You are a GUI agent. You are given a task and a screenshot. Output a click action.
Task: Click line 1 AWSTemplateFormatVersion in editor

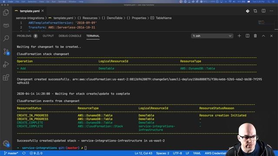pos(63,23)
